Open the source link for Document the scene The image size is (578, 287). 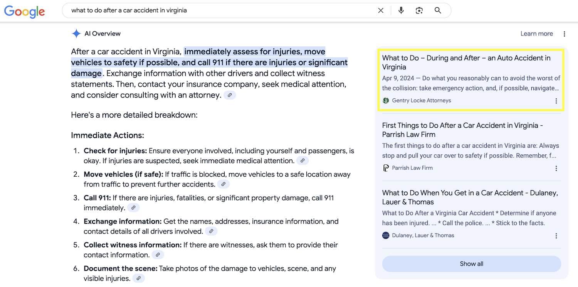(139, 278)
